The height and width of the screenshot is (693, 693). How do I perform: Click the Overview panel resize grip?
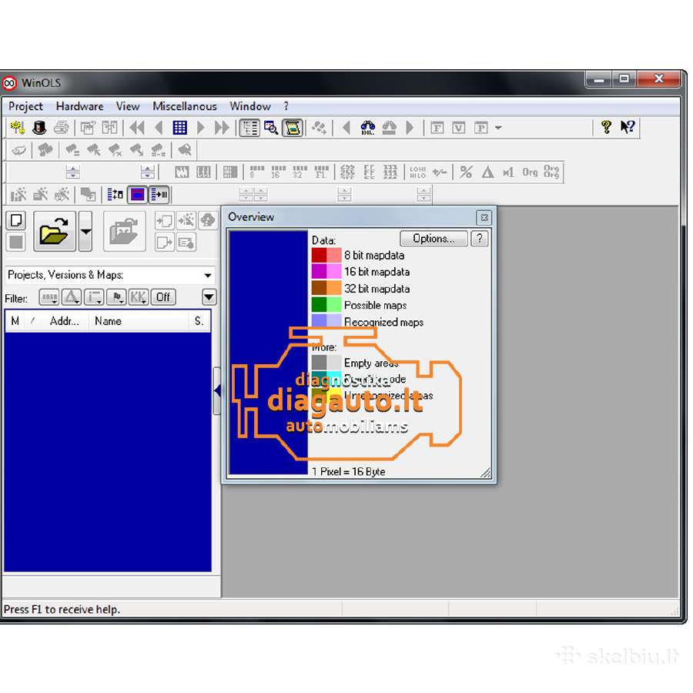486,473
